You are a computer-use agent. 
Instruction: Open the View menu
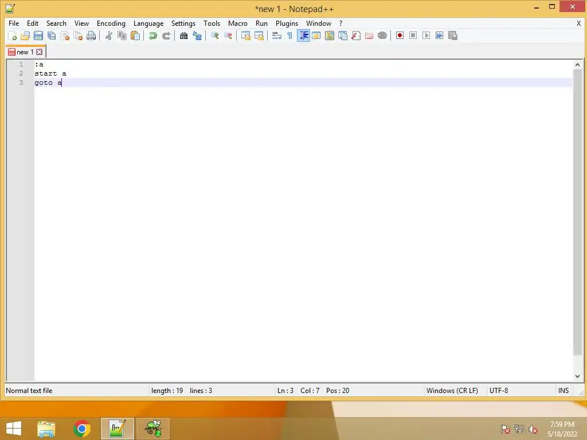(x=81, y=23)
